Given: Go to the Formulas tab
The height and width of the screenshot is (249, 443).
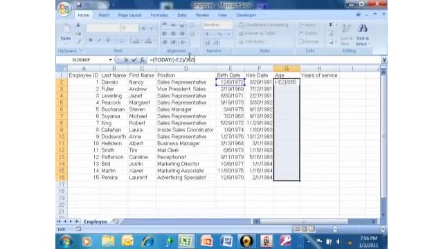Looking at the screenshot, I should pos(159,15).
